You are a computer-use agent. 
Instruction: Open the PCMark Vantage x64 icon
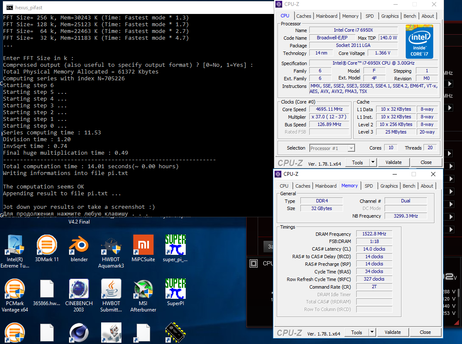click(x=15, y=295)
